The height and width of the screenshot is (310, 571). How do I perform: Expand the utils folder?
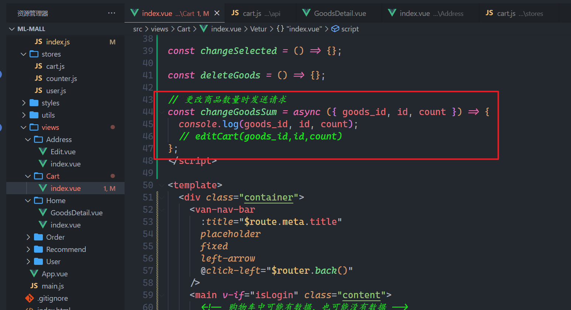click(x=24, y=115)
